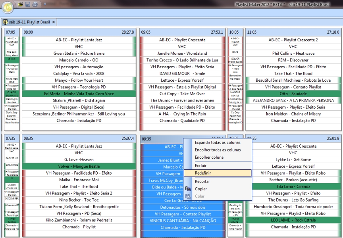Select Nina Becker - Toc Toc
343x238 pixels.
click(x=79, y=200)
